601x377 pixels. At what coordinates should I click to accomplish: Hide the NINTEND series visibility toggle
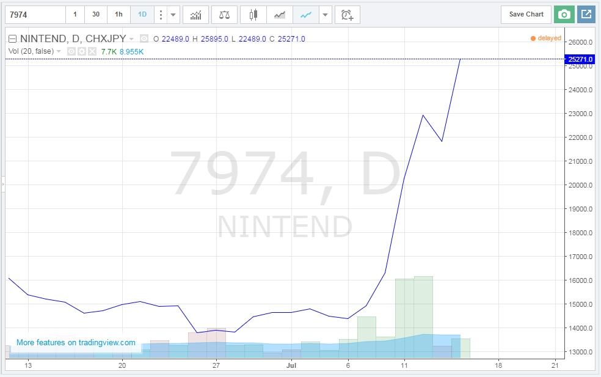click(x=144, y=38)
